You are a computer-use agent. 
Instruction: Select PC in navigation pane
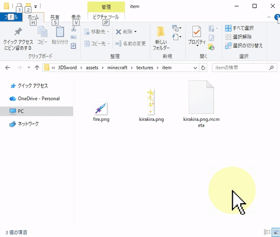click(x=36, y=111)
